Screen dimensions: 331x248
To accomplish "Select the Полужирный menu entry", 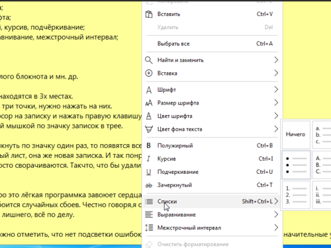I will click(211, 145).
